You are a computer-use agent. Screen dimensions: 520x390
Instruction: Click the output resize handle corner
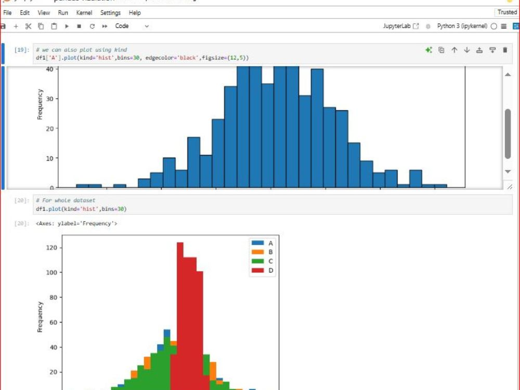[510, 187]
